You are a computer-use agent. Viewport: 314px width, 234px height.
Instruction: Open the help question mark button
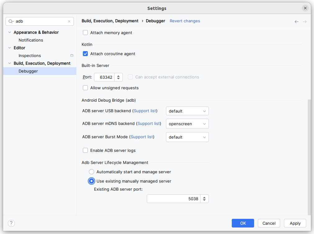tap(11, 223)
